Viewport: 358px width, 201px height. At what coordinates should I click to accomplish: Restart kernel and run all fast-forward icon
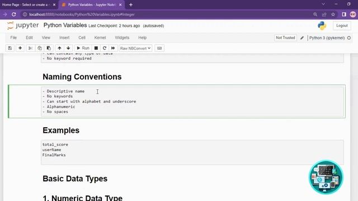click(113, 48)
